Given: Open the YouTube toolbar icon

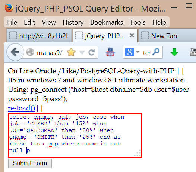Looking at the screenshot, I should click(x=110, y=52).
